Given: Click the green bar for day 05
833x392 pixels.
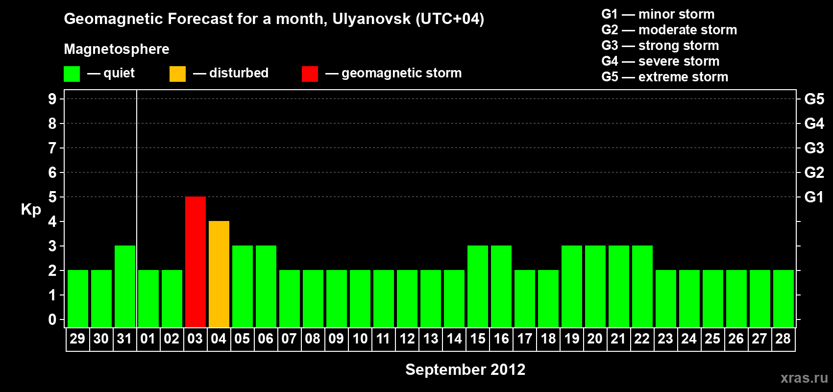Looking at the screenshot, I should tap(243, 286).
